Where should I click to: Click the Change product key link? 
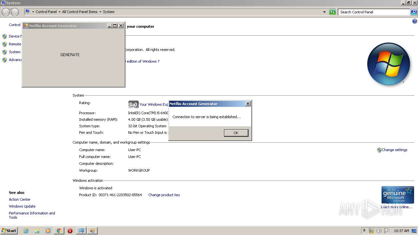pos(164,195)
